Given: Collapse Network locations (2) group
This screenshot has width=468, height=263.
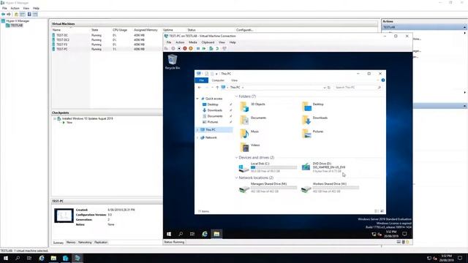Looking at the screenshot, I should click(236, 178).
